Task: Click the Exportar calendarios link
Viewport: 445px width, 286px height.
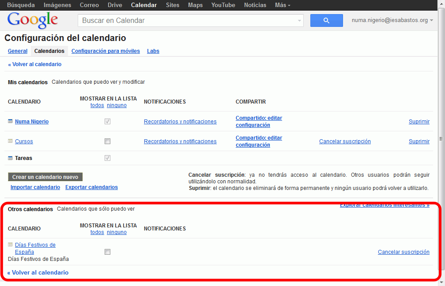Action: 91,187
